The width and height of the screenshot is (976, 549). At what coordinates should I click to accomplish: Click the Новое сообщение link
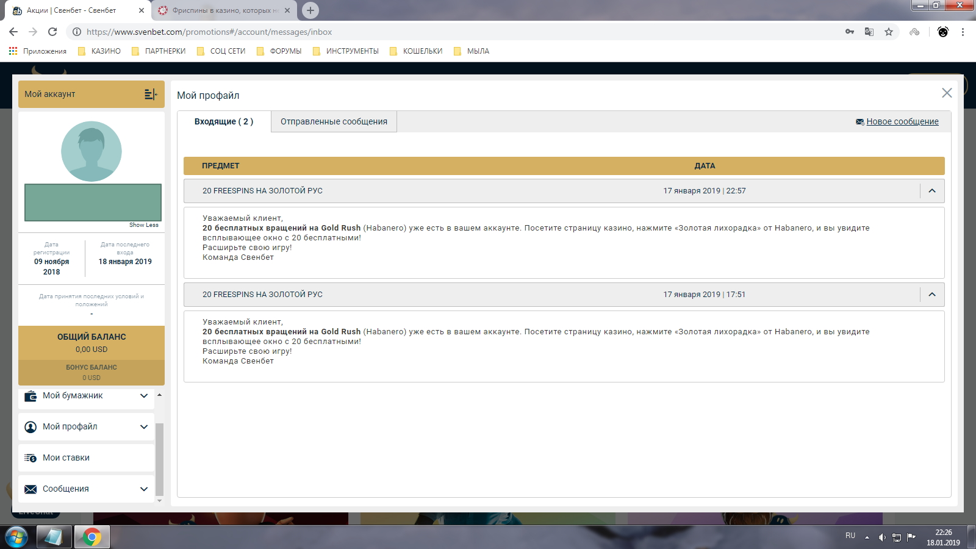click(902, 121)
